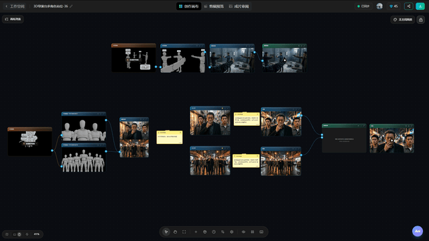Click the diamond credits counter 45
Screen dimensions: 429x241
pyautogui.click(x=393, y=6)
